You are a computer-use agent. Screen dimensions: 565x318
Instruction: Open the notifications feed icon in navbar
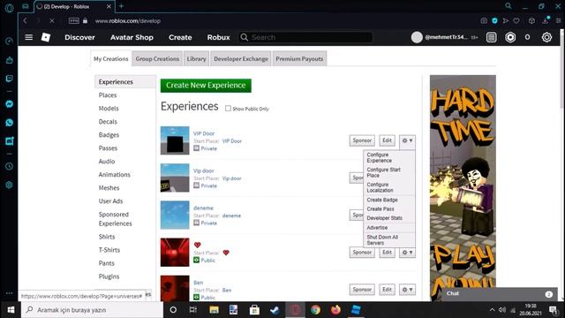tap(491, 37)
